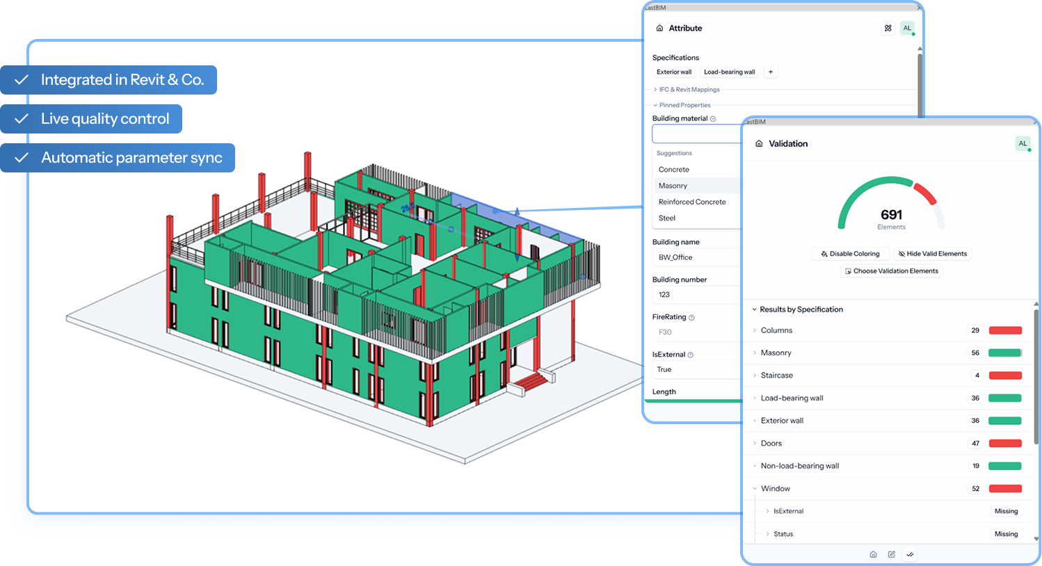The image size is (1042, 566).
Task: Select Masonry from the material suggestions
Action: point(673,186)
